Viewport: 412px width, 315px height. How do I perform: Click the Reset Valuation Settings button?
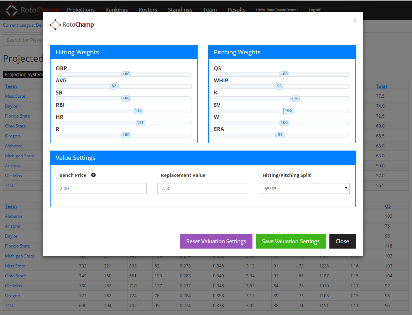tap(216, 241)
